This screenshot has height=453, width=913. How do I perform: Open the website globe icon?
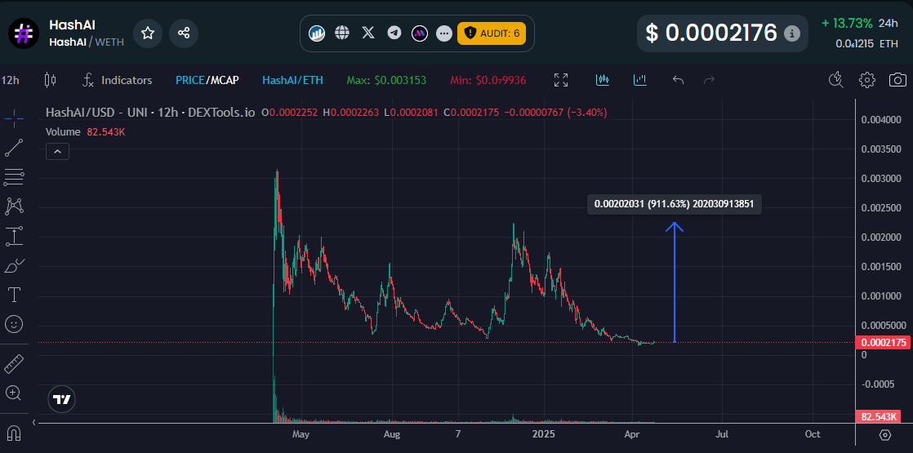click(342, 33)
